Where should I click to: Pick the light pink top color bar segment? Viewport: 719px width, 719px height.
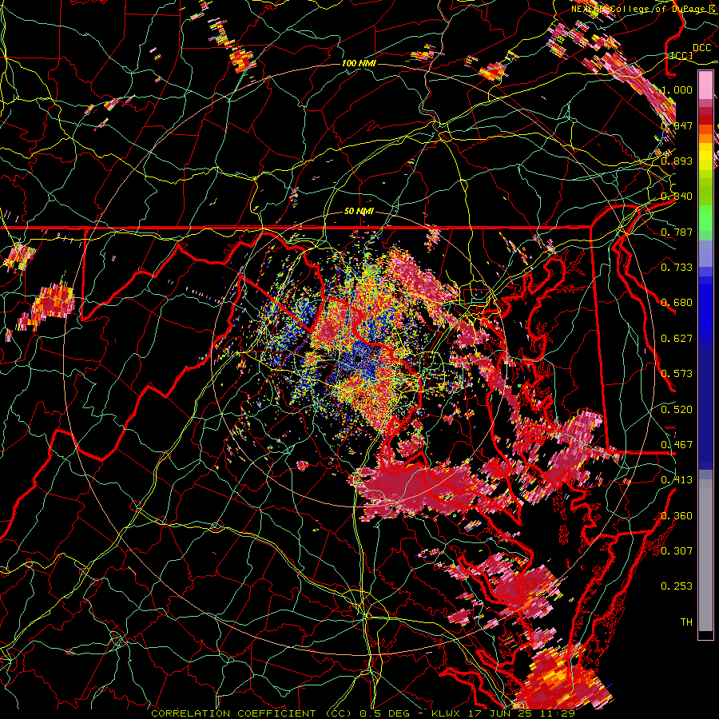[705, 85]
